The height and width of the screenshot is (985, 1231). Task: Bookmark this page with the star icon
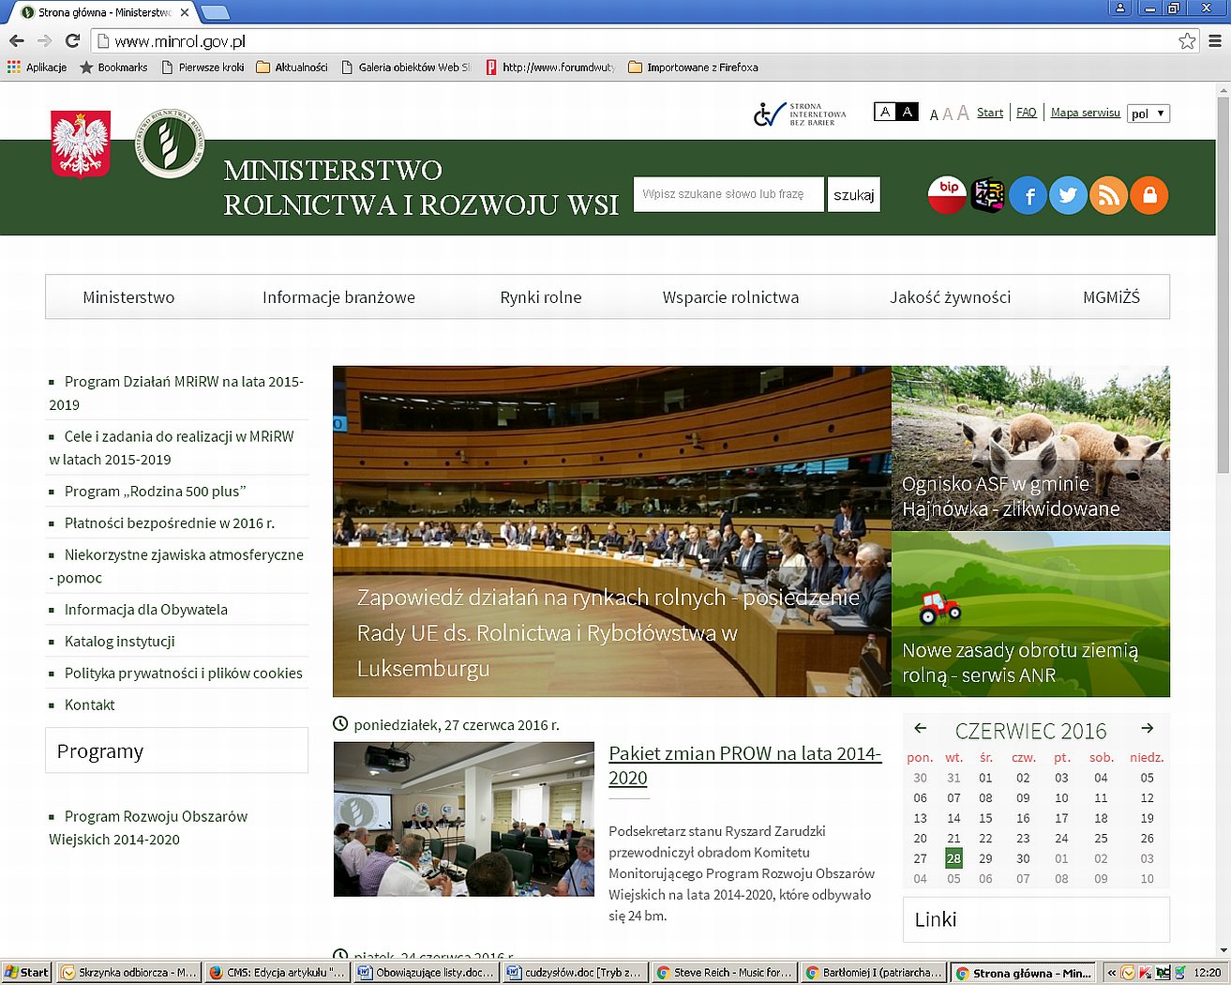pos(1187,41)
